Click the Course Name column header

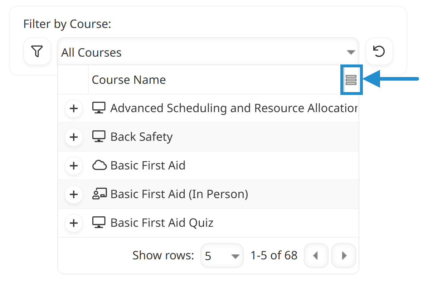click(x=129, y=80)
